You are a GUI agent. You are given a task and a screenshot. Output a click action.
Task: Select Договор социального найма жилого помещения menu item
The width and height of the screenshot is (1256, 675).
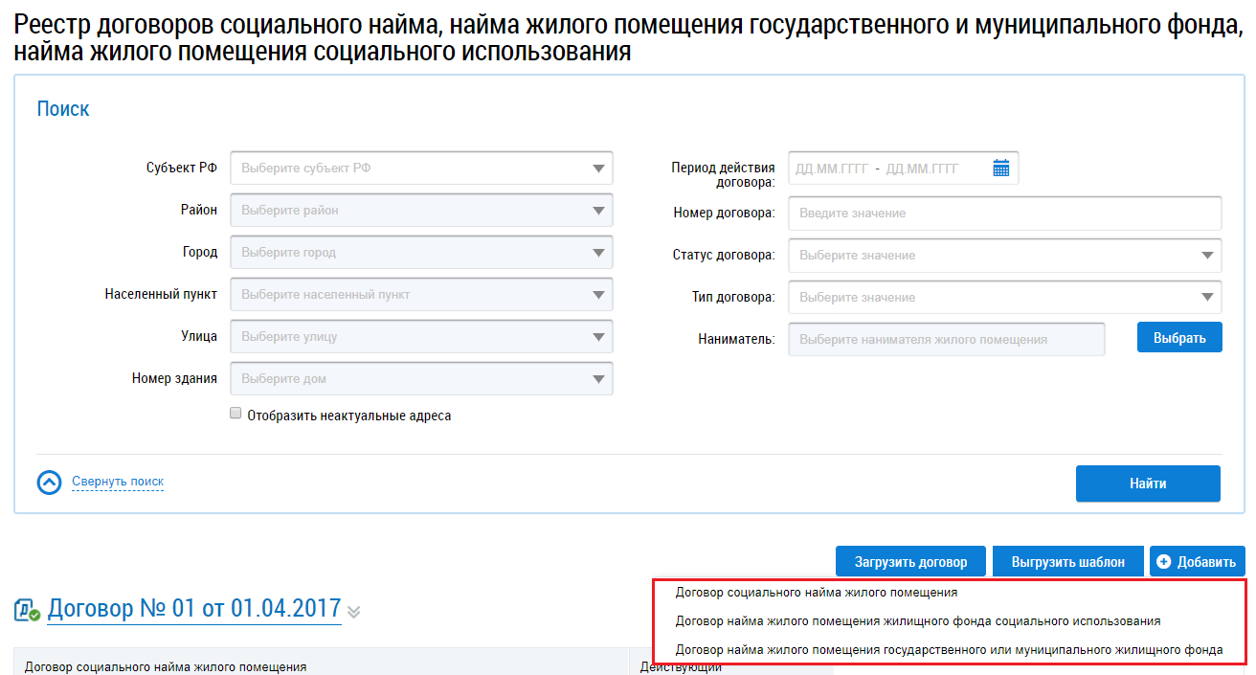(817, 593)
